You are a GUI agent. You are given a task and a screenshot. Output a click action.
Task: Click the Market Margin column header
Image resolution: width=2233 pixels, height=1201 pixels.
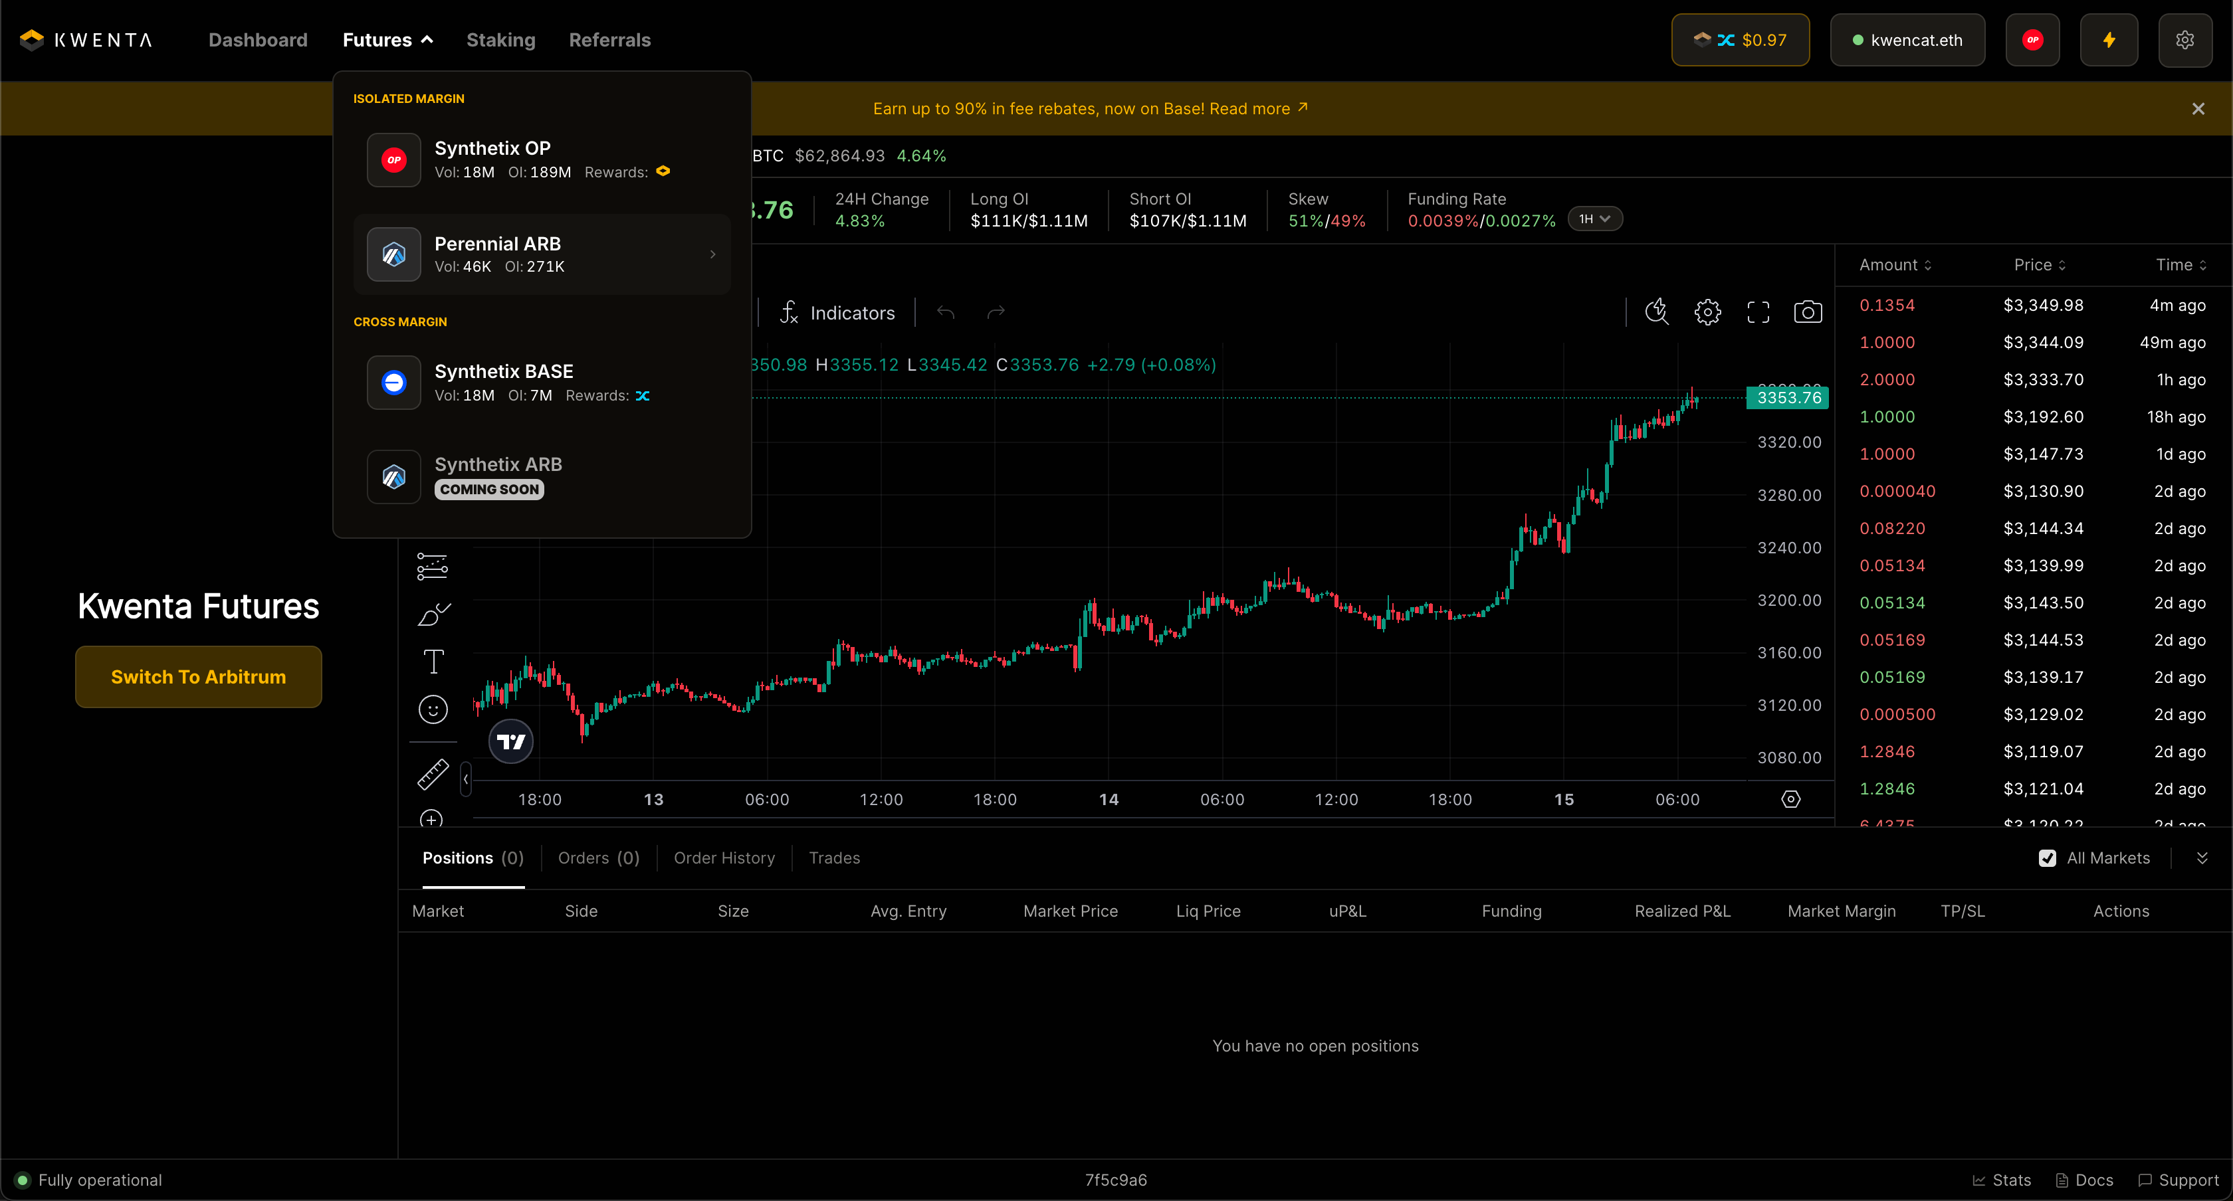pyautogui.click(x=1841, y=911)
